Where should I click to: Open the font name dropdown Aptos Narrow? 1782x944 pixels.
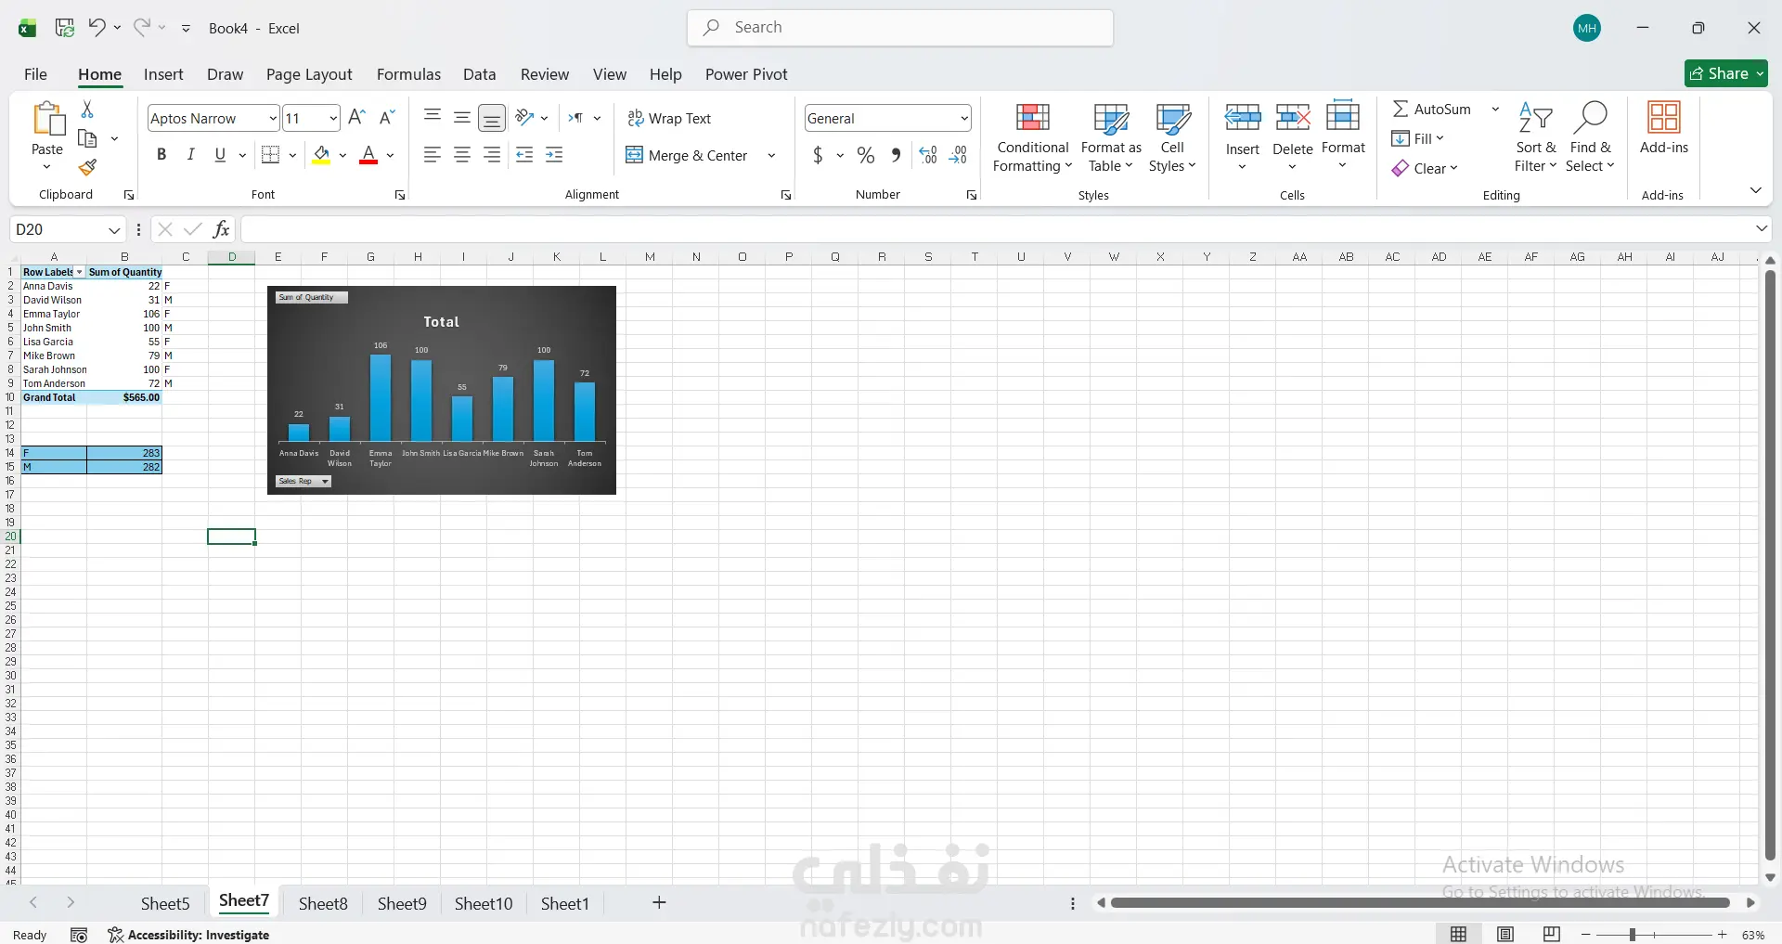click(x=272, y=118)
